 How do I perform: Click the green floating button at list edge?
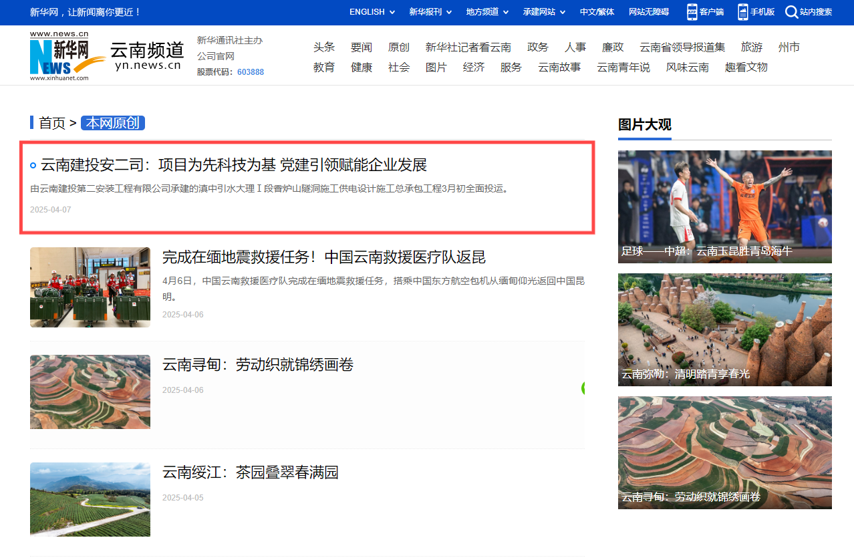[583, 388]
